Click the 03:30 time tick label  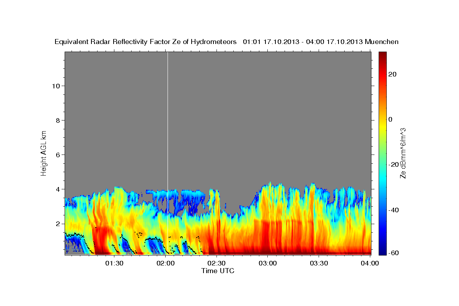pyautogui.click(x=319, y=263)
